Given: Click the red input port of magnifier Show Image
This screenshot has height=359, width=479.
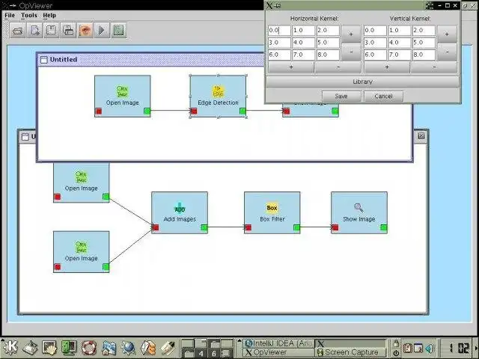Looking at the screenshot, I should [x=335, y=227].
